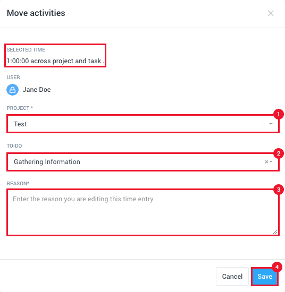Viewport: 285px width, 292px height.
Task: Click Jane Doe's user avatar icon
Action: [13, 90]
